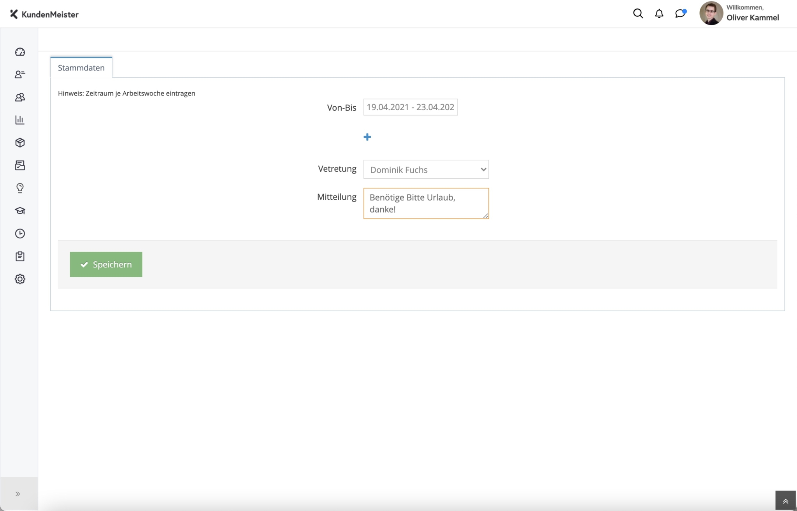Click into the Mitteilung text area
Image resolution: width=797 pixels, height=511 pixels.
pos(426,203)
